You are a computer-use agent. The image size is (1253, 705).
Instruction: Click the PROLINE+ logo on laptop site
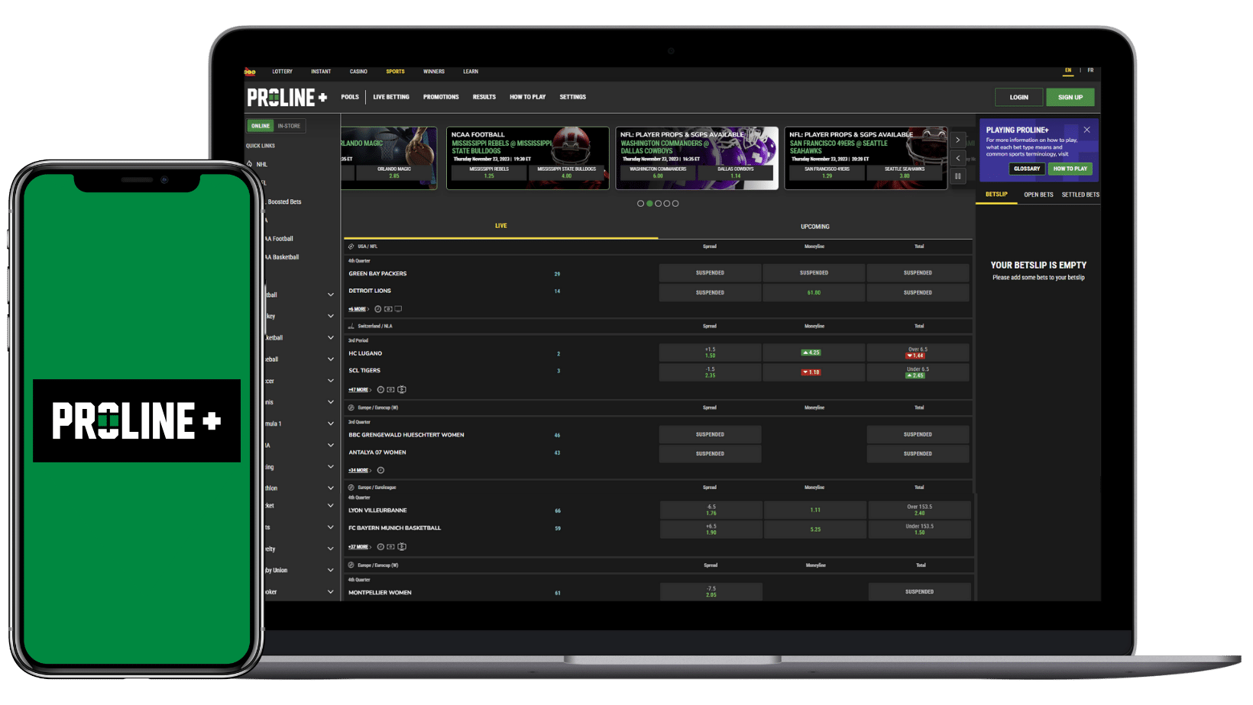point(287,98)
